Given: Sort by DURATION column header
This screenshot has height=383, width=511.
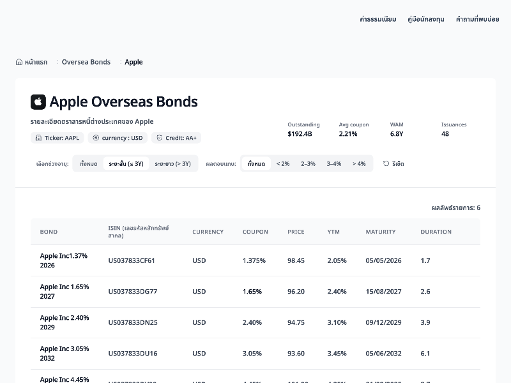Looking at the screenshot, I should 436,232.
